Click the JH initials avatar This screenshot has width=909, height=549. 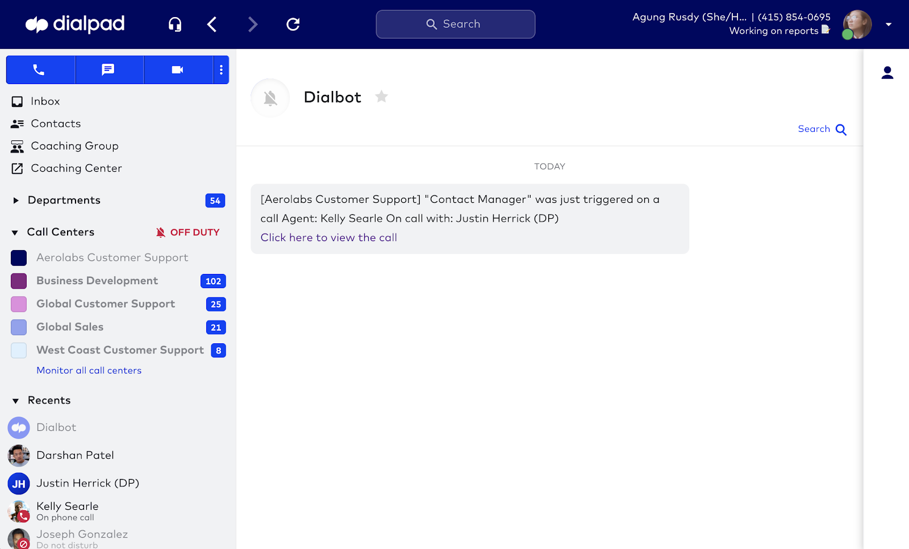click(19, 484)
